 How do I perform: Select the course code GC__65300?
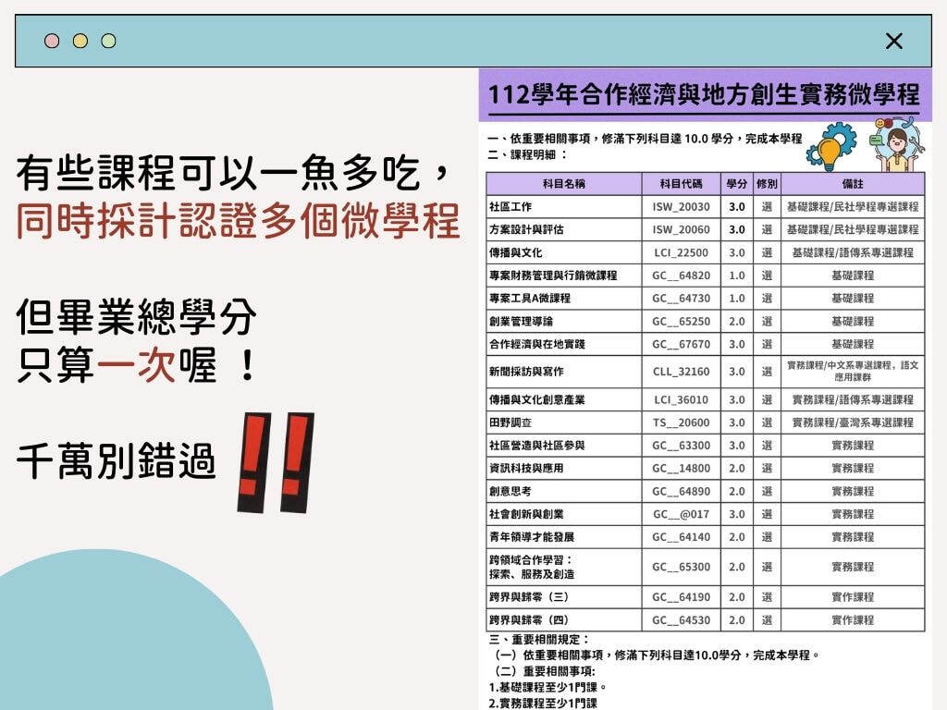click(x=681, y=568)
